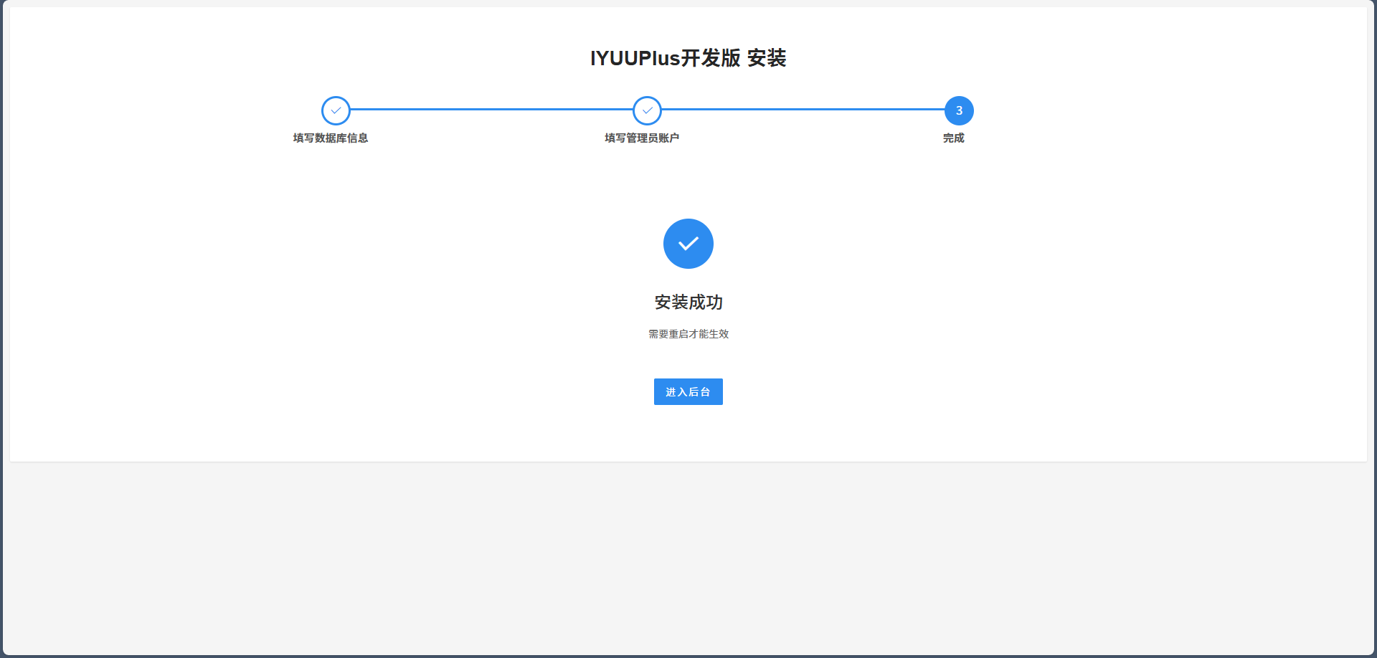1377x658 pixels.
Task: Click the large blue success checkmark icon
Action: [688, 244]
